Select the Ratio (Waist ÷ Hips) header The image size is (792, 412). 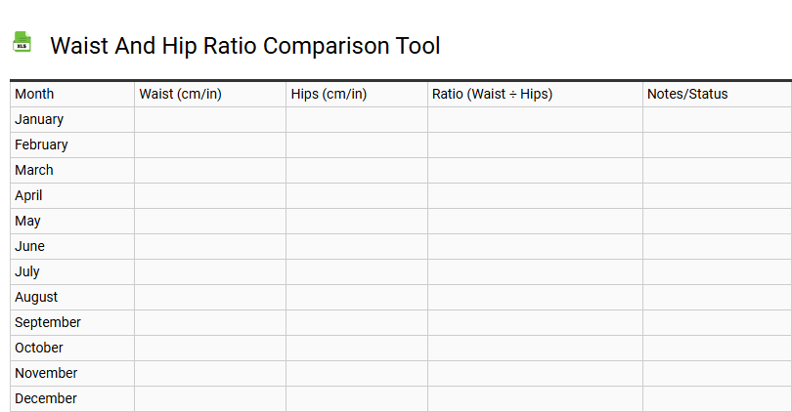tap(535, 95)
